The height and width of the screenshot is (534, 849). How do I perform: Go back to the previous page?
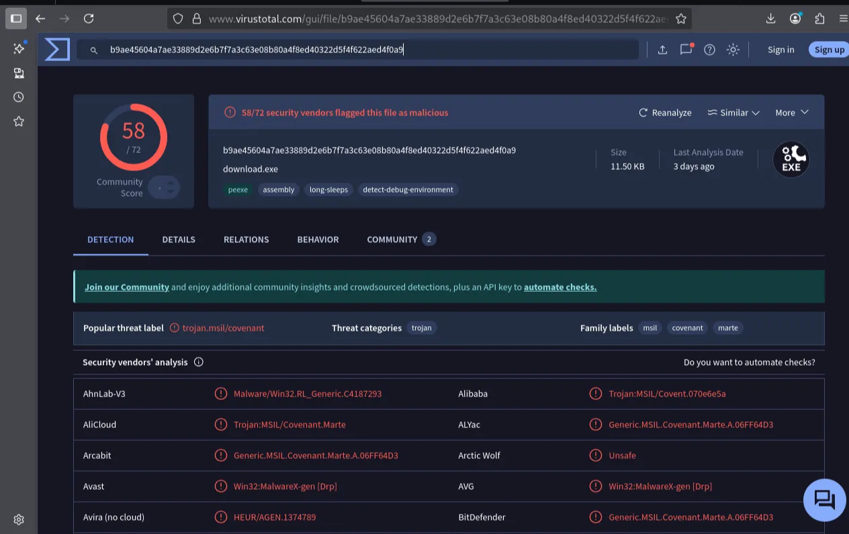[40, 19]
